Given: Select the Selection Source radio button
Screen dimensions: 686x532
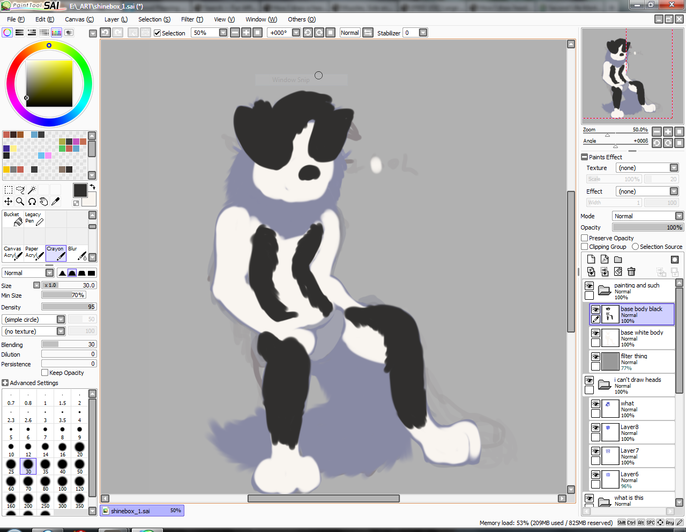Looking at the screenshot, I should coord(635,247).
